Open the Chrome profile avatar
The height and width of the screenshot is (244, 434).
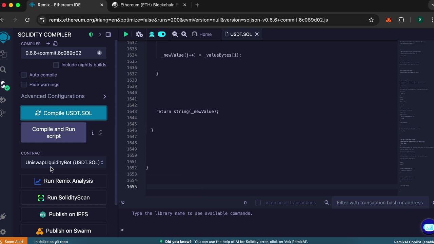coord(420,20)
